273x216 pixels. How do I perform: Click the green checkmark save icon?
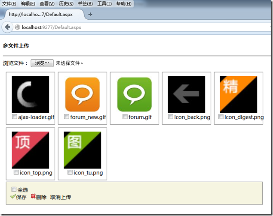(13, 196)
